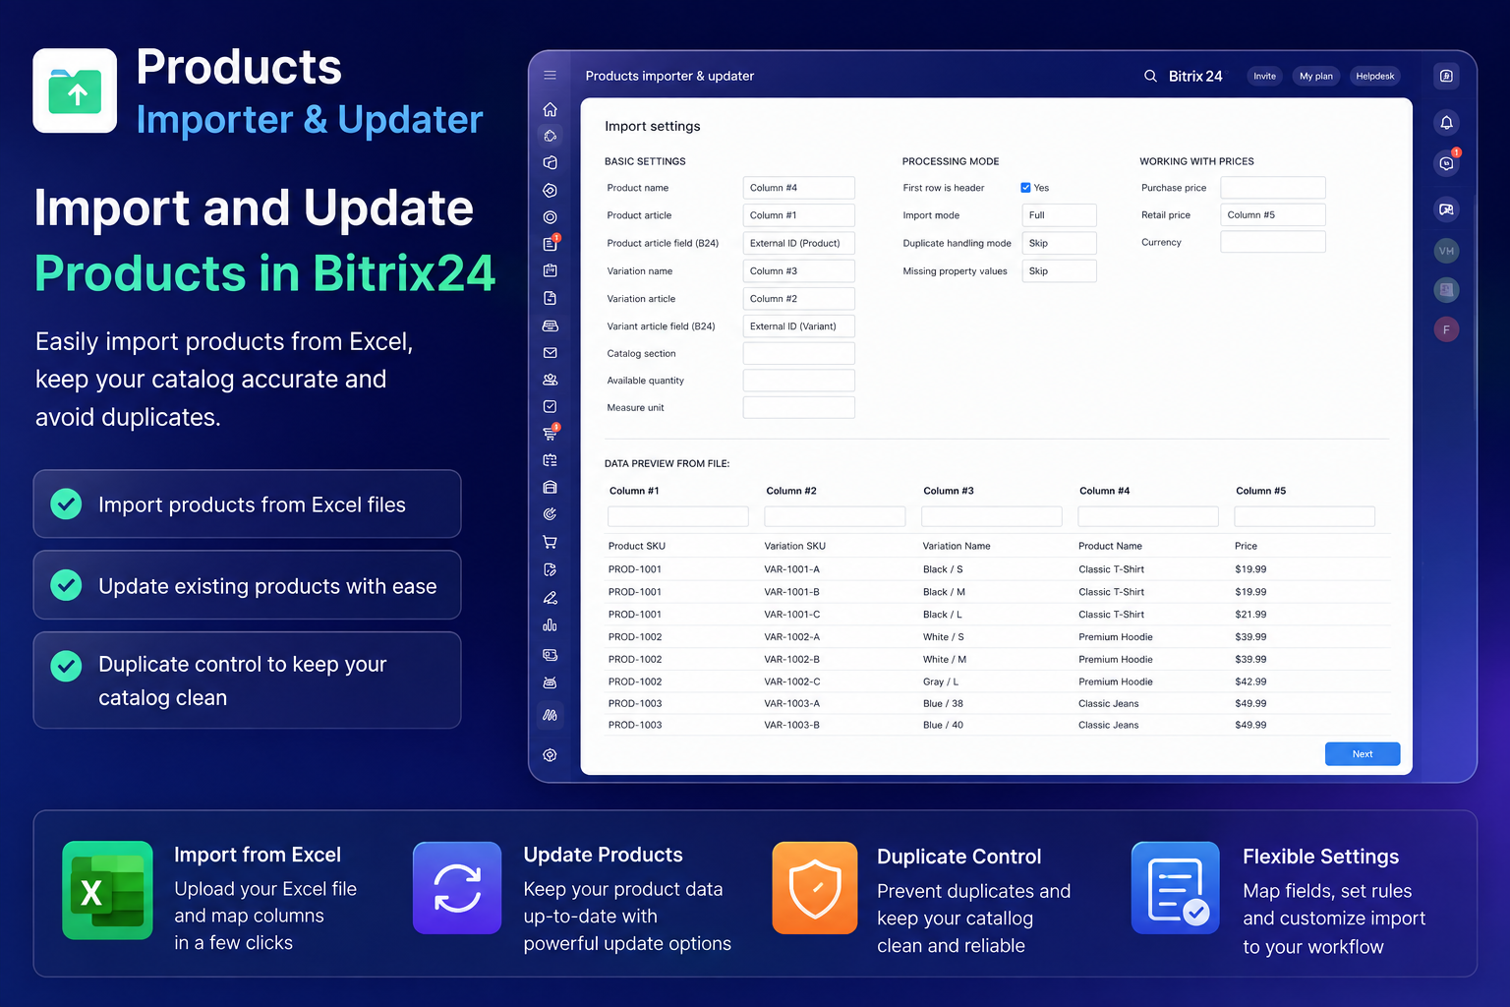Go to the Home icon in sidebar
1510x1007 pixels.
(550, 109)
